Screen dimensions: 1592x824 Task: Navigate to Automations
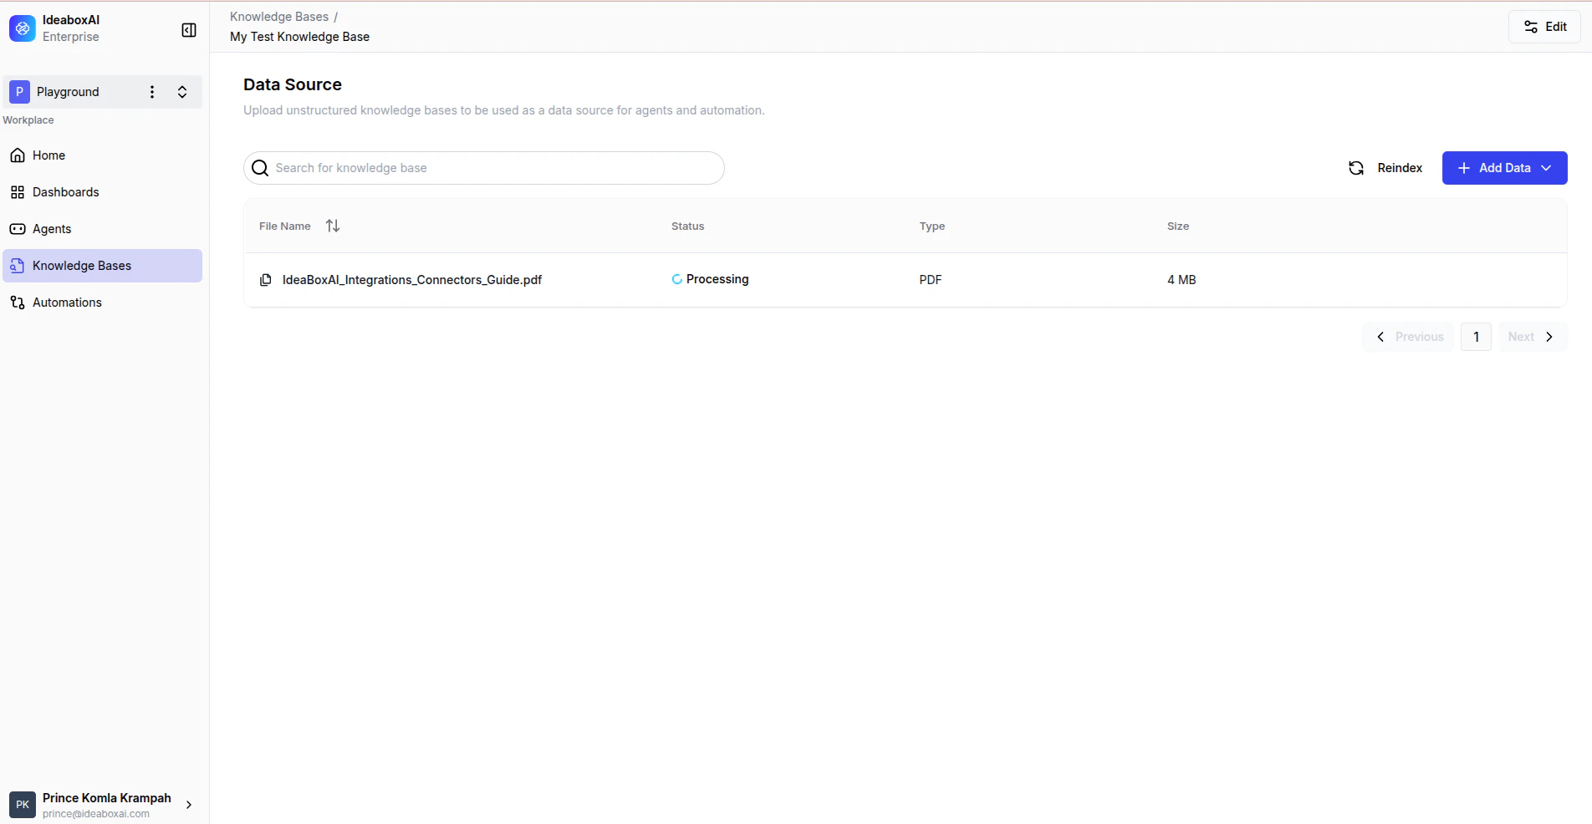(102, 303)
